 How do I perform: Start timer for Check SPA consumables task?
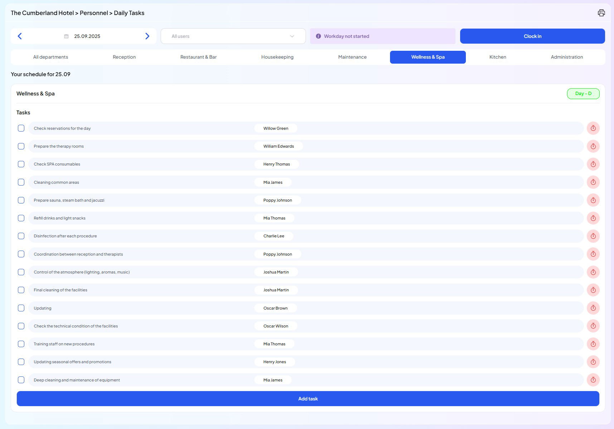pyautogui.click(x=593, y=164)
